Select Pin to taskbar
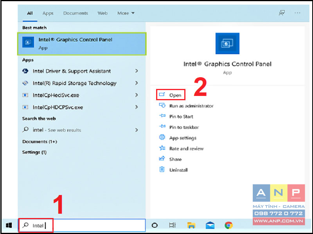The width and height of the screenshot is (313, 234). [x=184, y=127]
